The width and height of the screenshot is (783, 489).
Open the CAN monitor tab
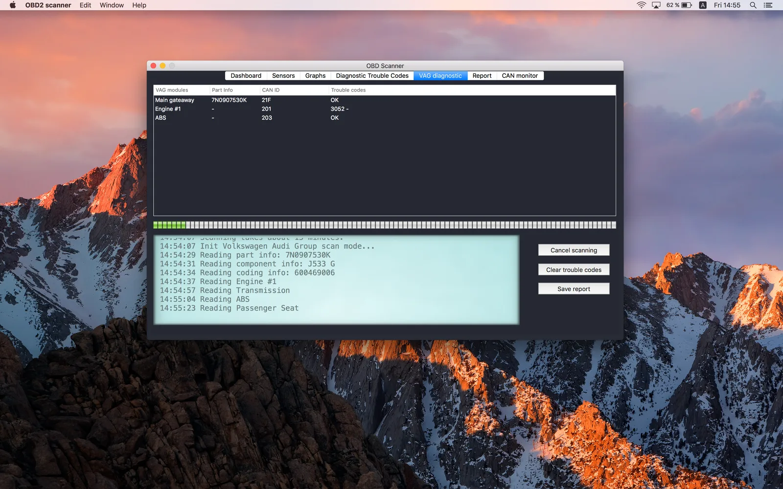[x=520, y=76]
